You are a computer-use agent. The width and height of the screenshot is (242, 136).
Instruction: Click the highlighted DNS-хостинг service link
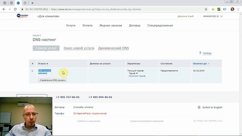[45, 71]
